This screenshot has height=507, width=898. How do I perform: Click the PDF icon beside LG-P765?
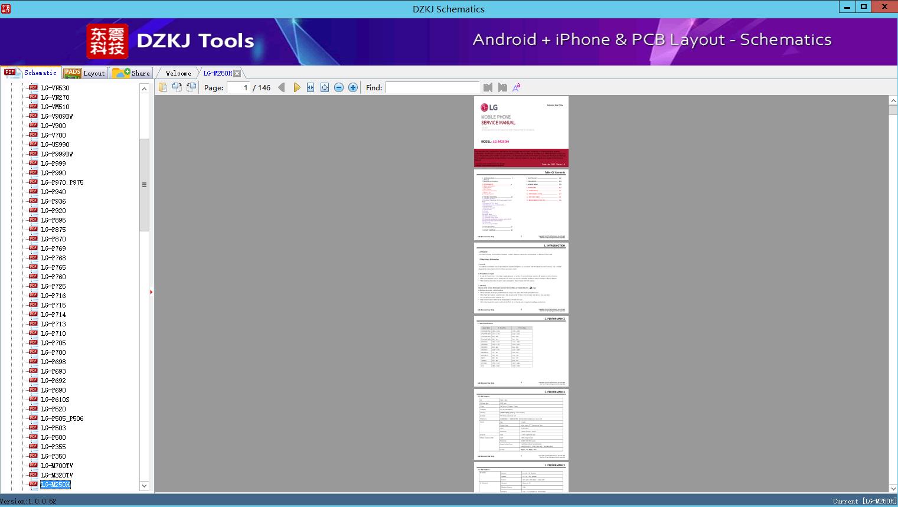(33, 267)
